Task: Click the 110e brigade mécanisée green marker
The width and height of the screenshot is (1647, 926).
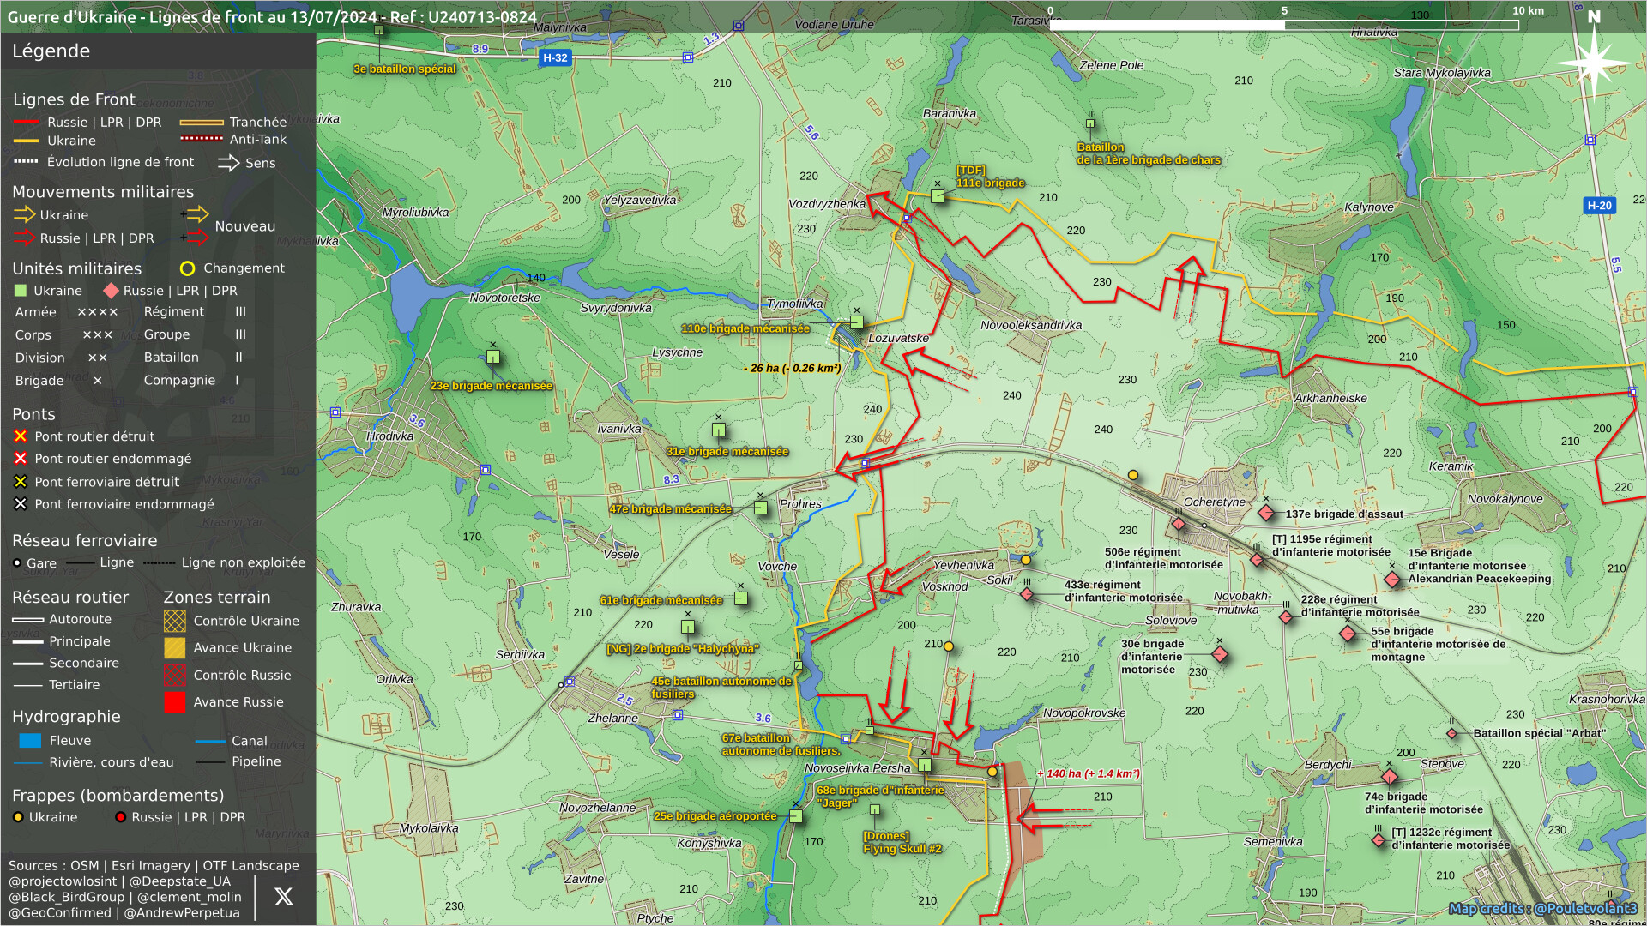Action: (856, 322)
